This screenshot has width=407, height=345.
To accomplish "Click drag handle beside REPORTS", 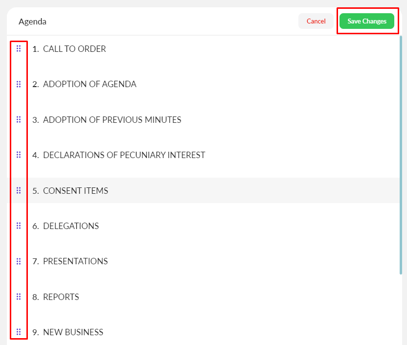I will click(19, 297).
